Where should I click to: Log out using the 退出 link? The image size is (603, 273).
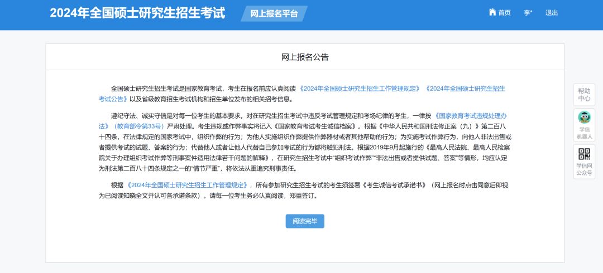coord(552,13)
